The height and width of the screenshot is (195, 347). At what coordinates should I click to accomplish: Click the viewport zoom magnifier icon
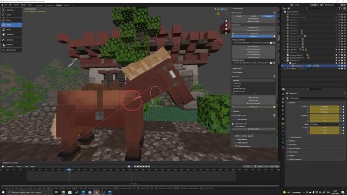point(226,21)
